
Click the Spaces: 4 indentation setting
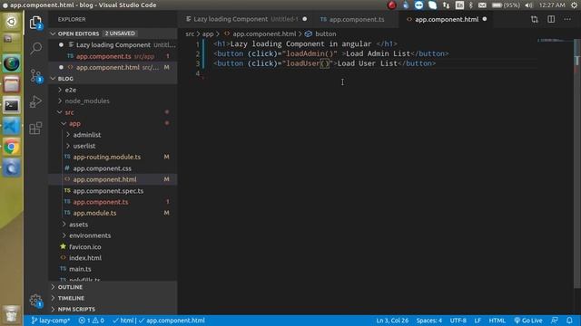pos(429,321)
